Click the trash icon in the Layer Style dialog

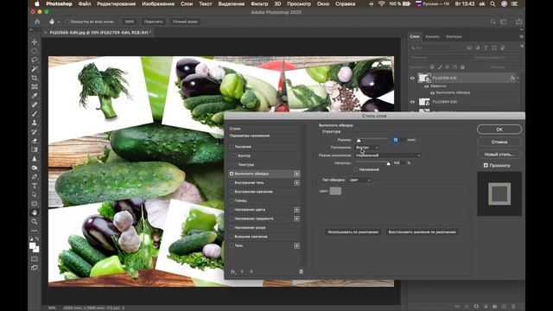[x=301, y=271]
